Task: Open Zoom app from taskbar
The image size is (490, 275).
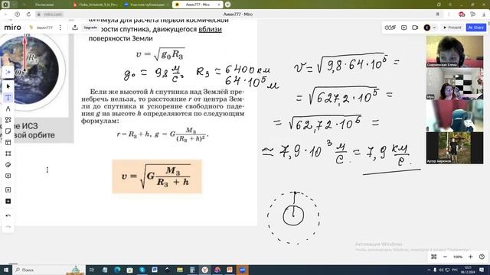Action: coord(243,270)
